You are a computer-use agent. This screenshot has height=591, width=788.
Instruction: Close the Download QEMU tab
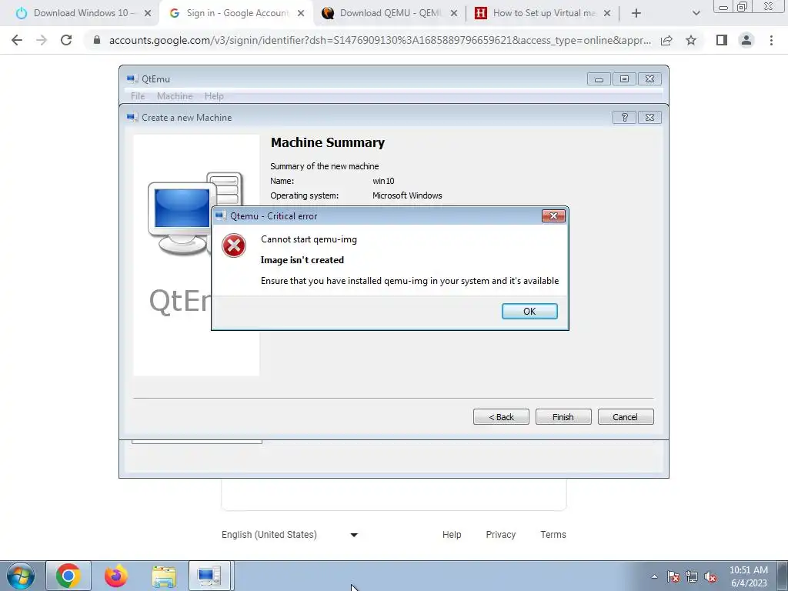454,13
